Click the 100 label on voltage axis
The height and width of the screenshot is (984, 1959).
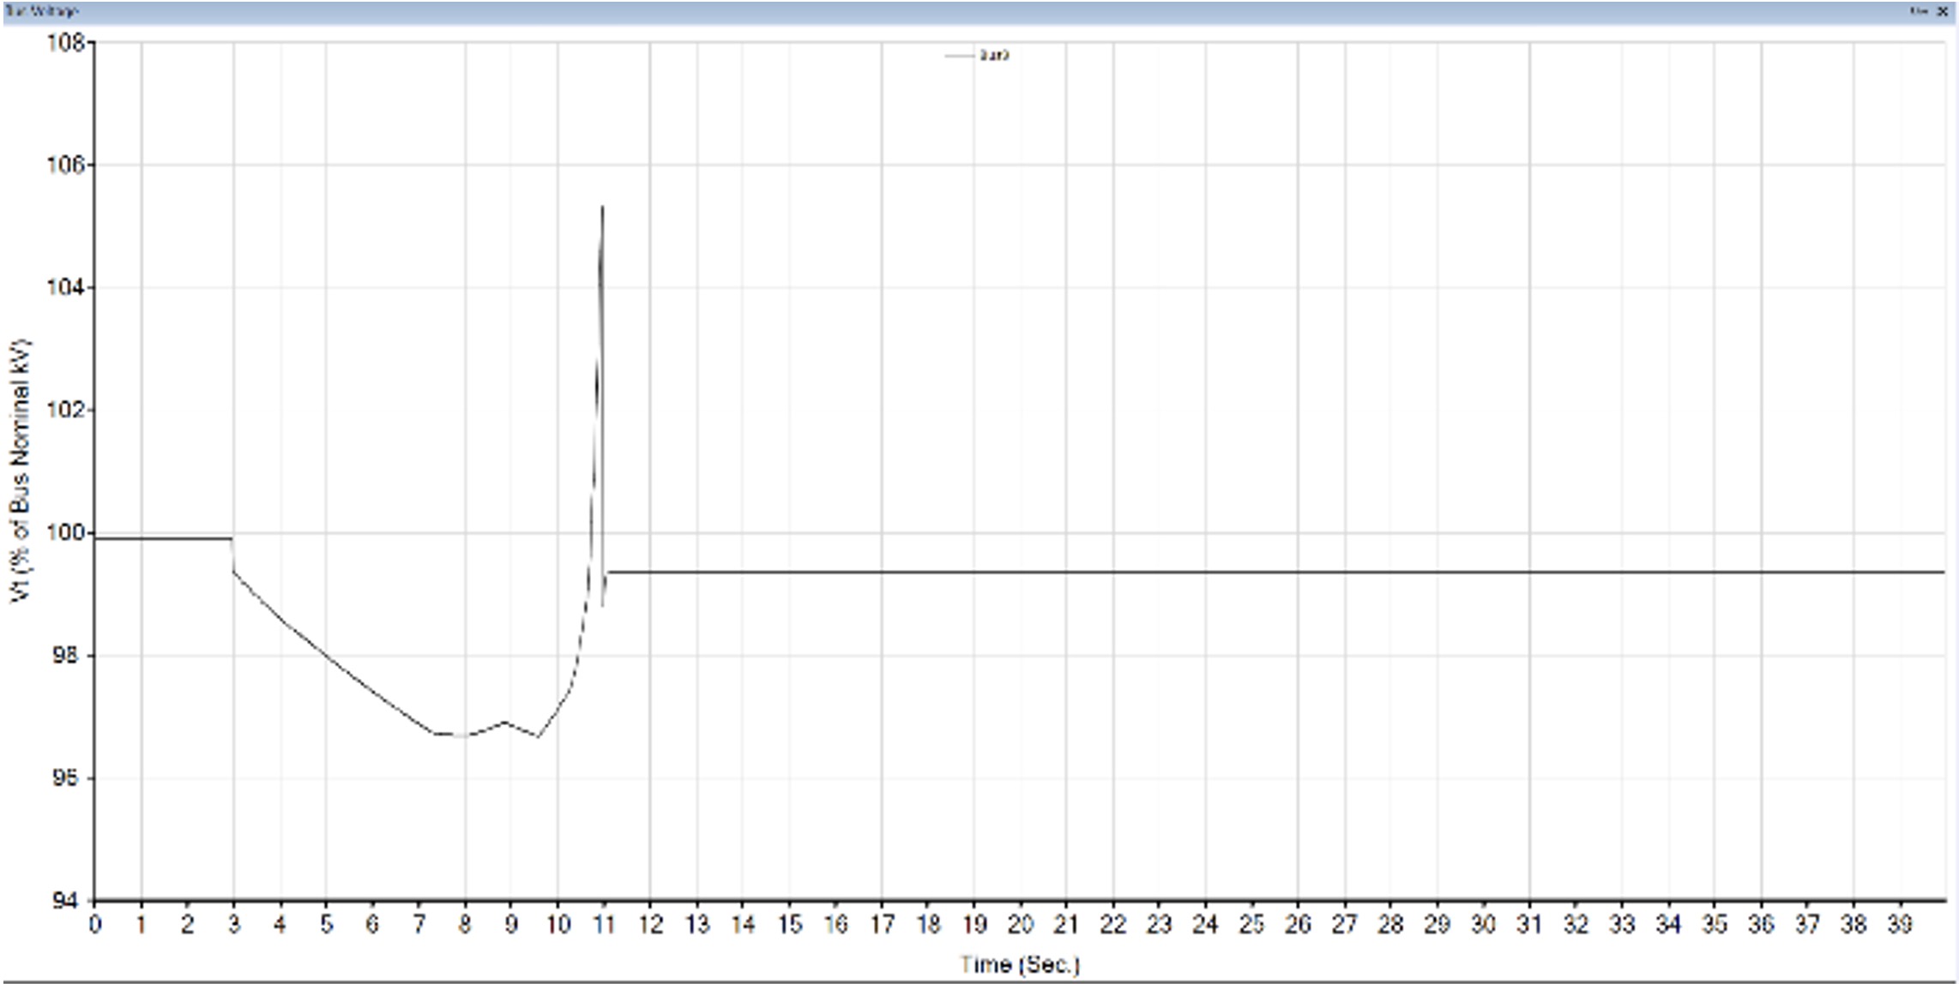(65, 533)
